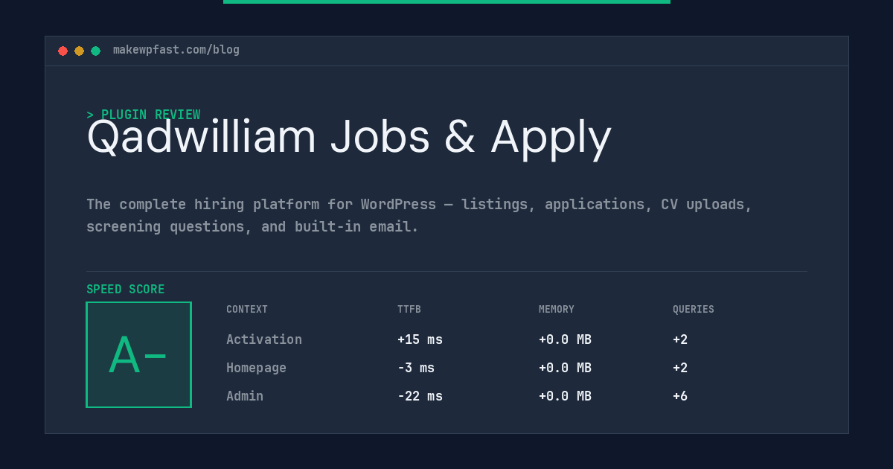Select the Admin row label
The height and width of the screenshot is (469, 893).
coord(245,396)
